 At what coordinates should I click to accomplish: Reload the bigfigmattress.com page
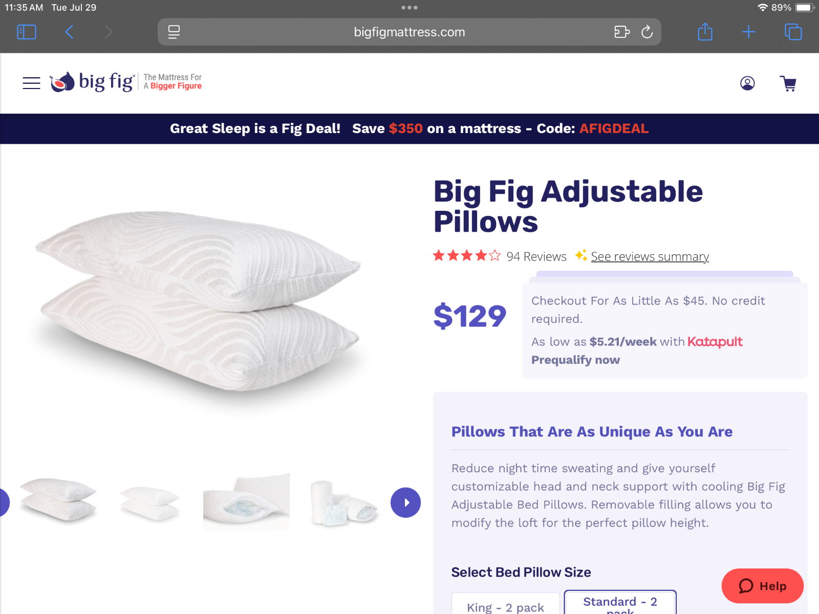[x=647, y=32]
